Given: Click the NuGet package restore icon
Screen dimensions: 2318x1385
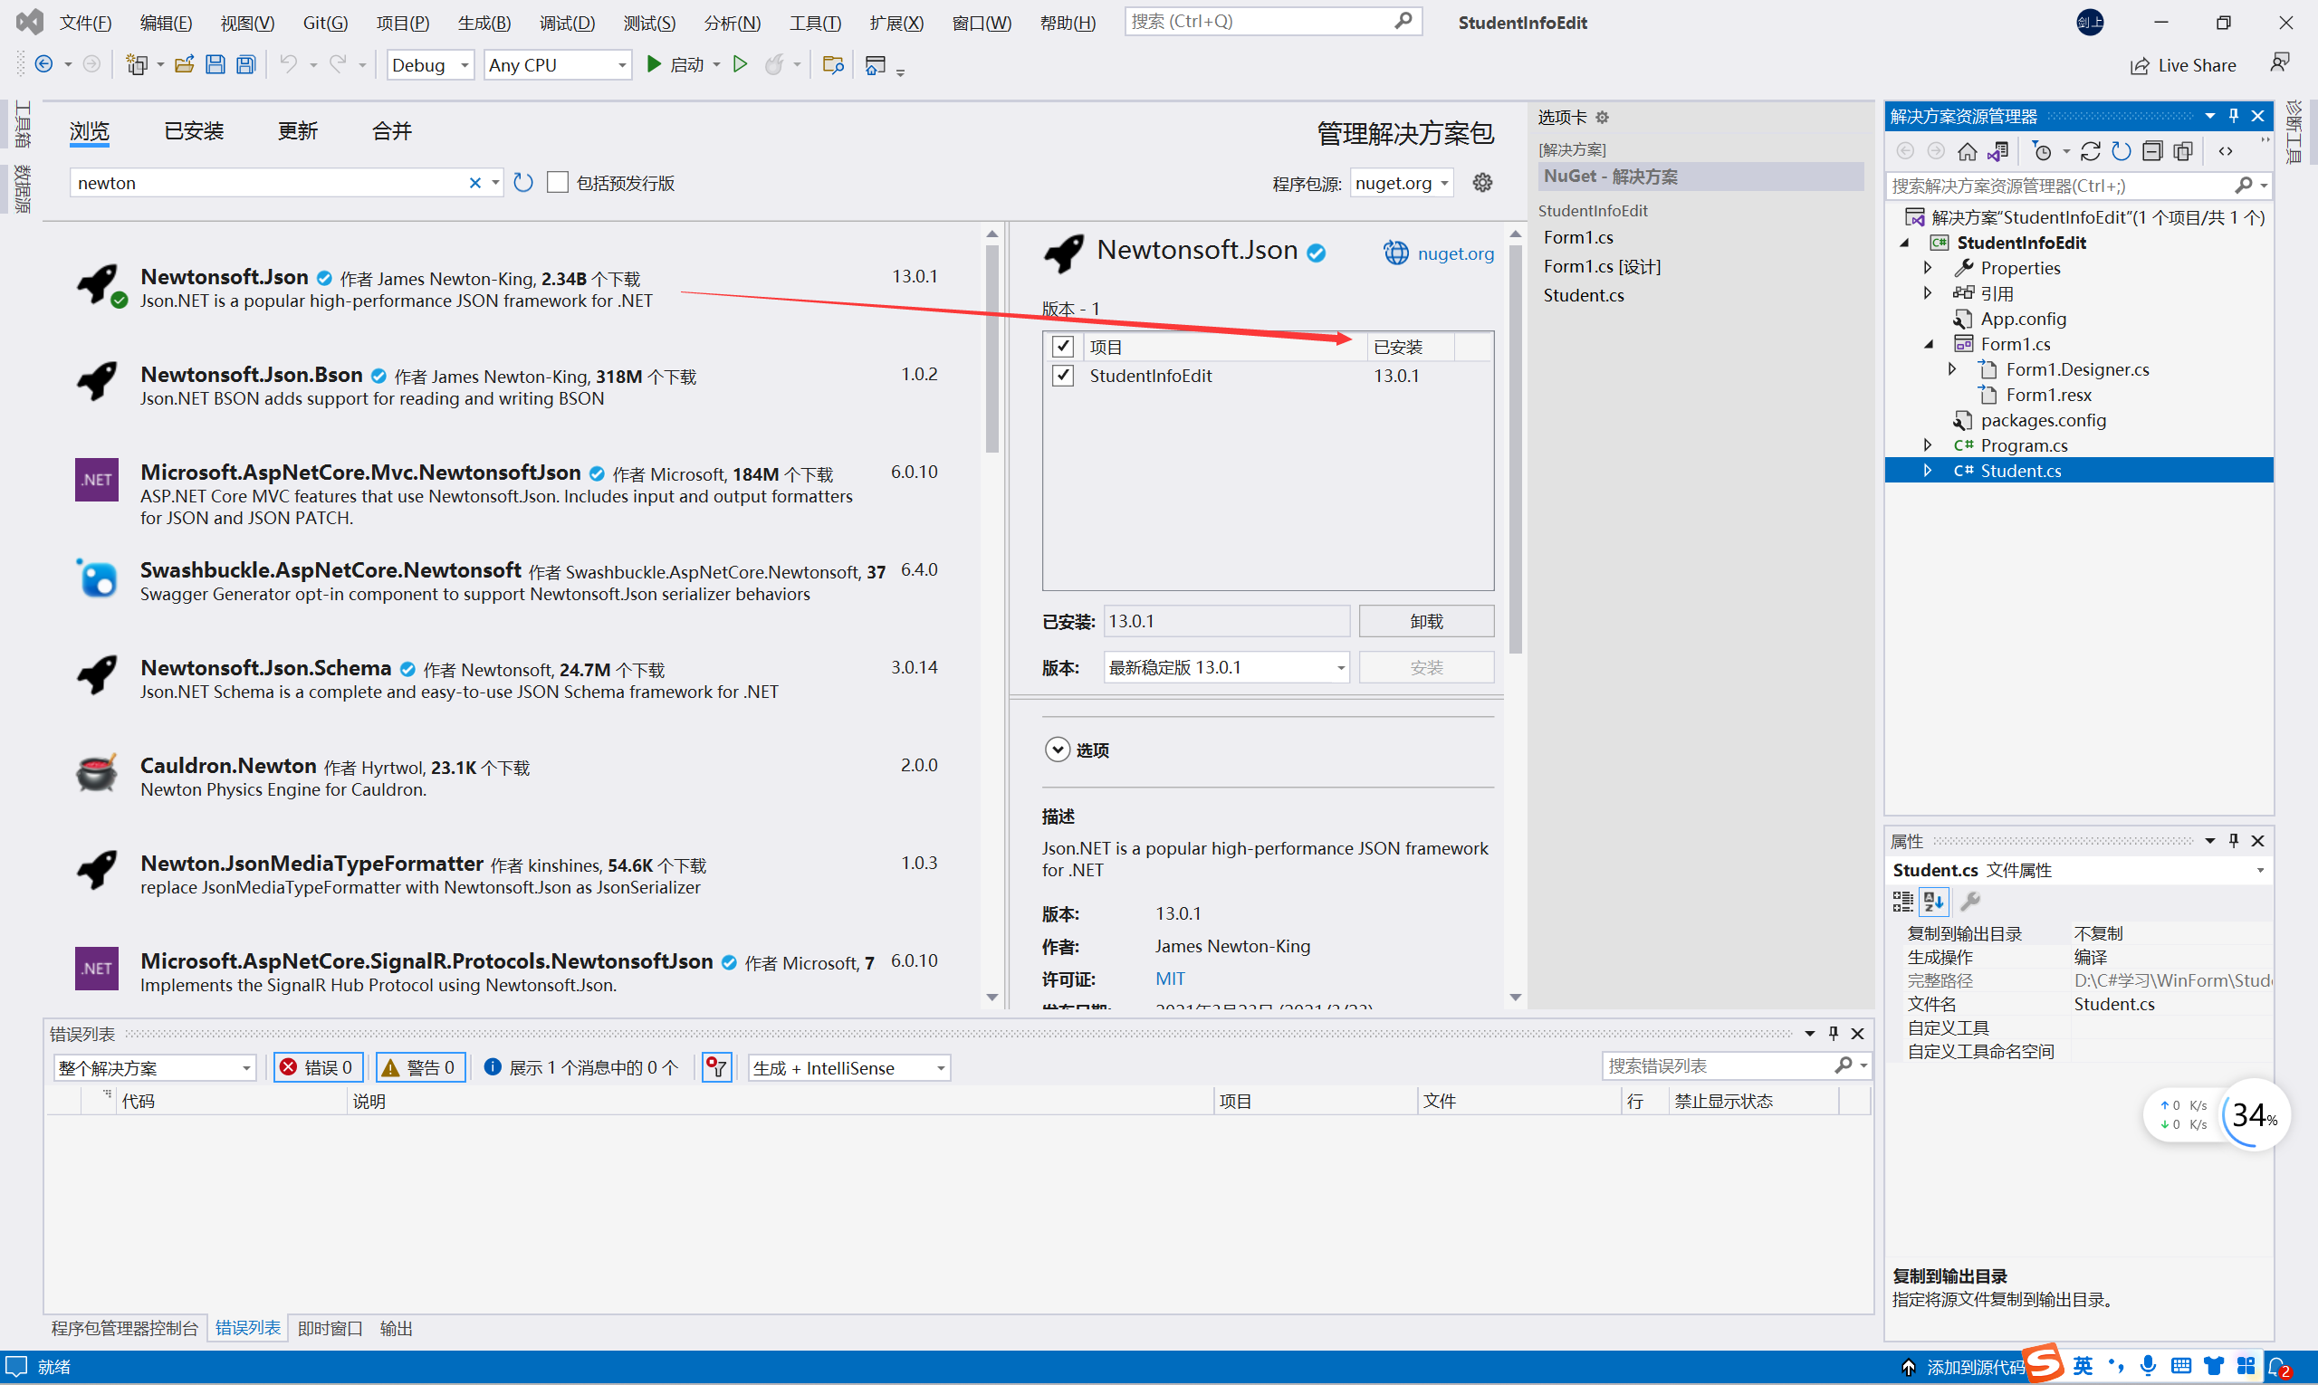Looking at the screenshot, I should [522, 183].
